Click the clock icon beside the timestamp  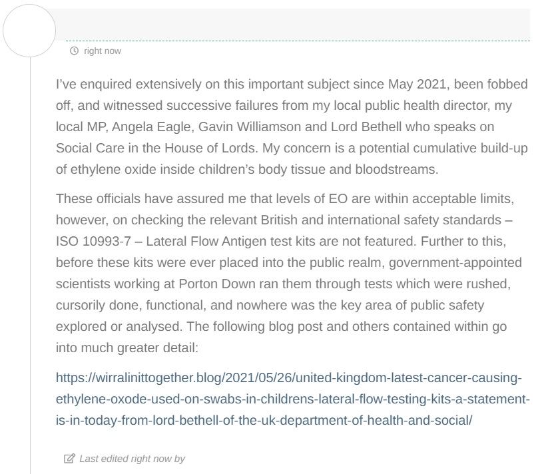coord(74,51)
